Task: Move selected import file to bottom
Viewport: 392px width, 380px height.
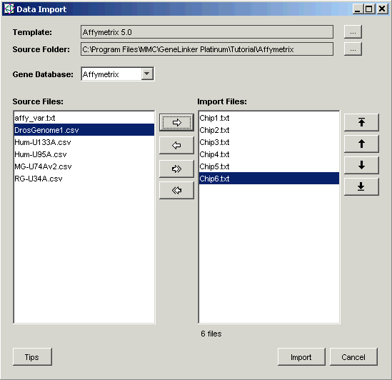Action: click(x=361, y=186)
